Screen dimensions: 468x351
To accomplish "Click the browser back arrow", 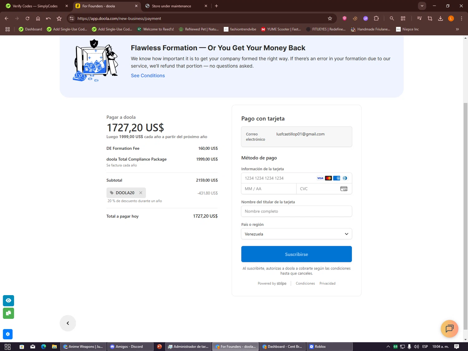I will click(x=7, y=18).
